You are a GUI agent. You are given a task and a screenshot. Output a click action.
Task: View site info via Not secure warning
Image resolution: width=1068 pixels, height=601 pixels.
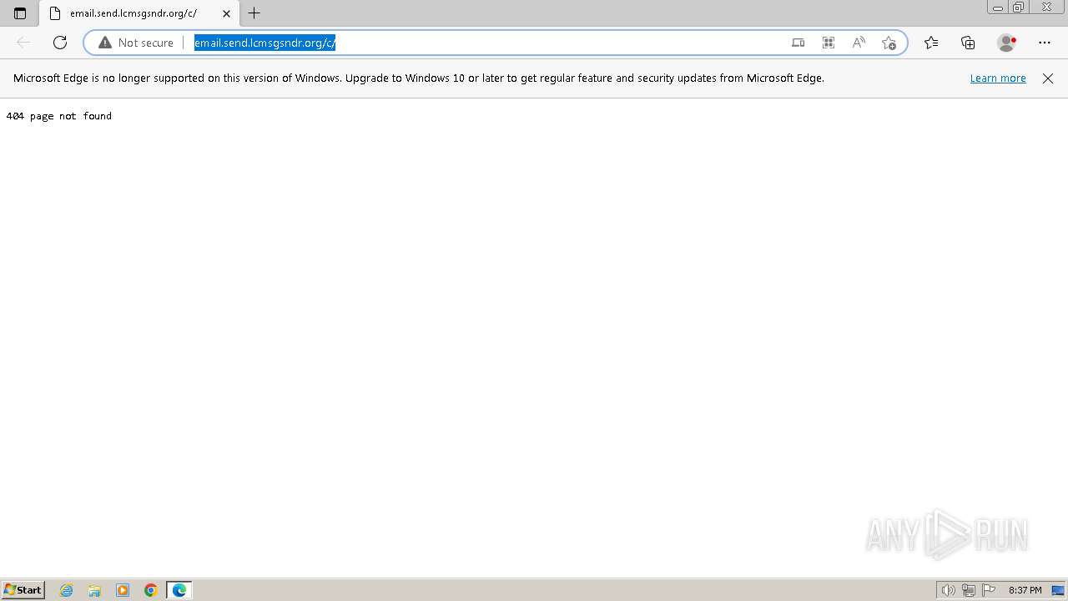pos(136,43)
